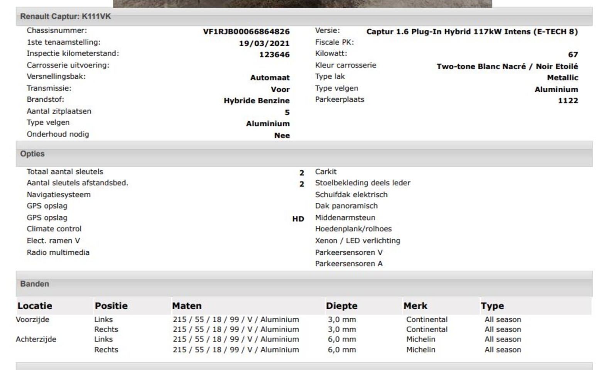Click the Opties section header
Screen dimensions: 608x370
pos(32,154)
